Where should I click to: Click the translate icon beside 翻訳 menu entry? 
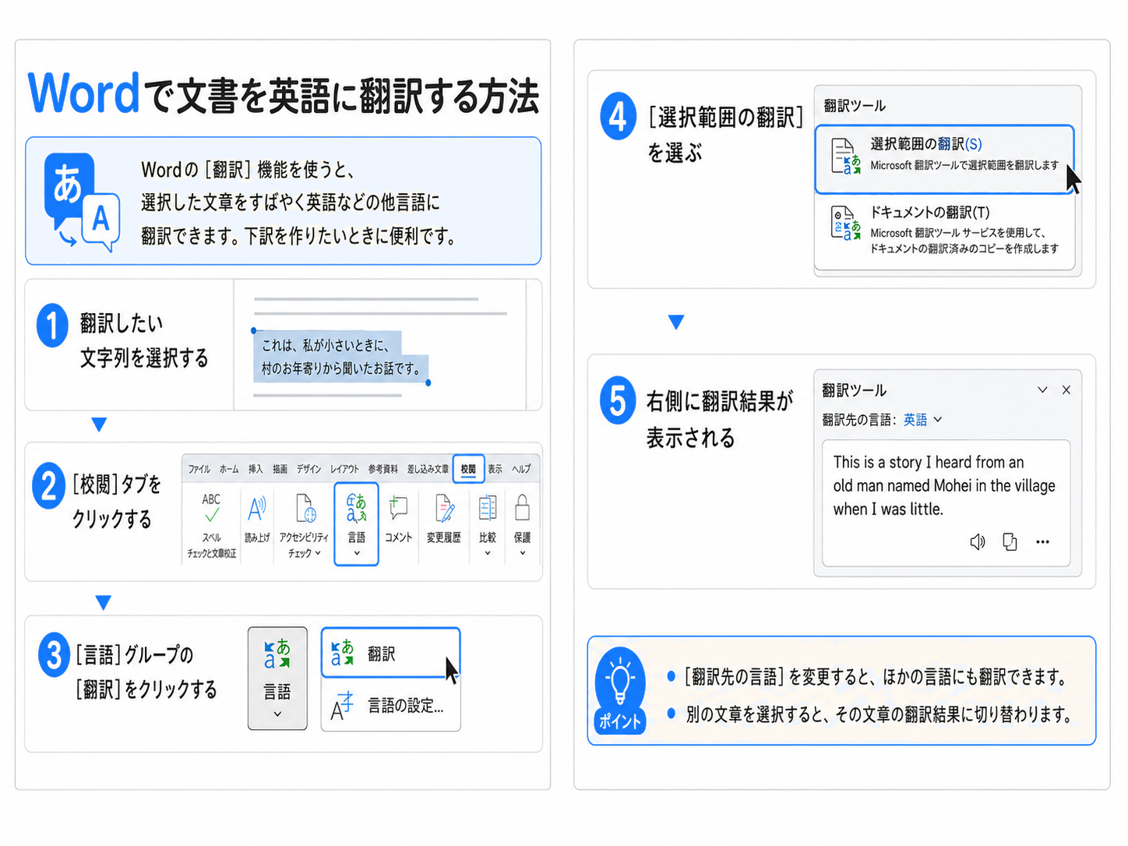pos(342,653)
